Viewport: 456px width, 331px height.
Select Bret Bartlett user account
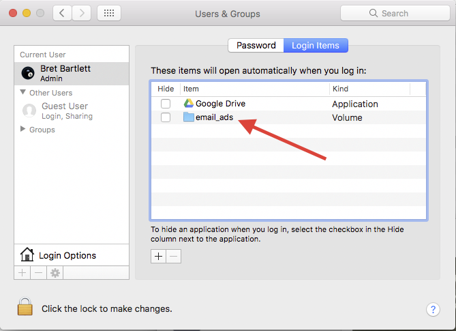(64, 73)
